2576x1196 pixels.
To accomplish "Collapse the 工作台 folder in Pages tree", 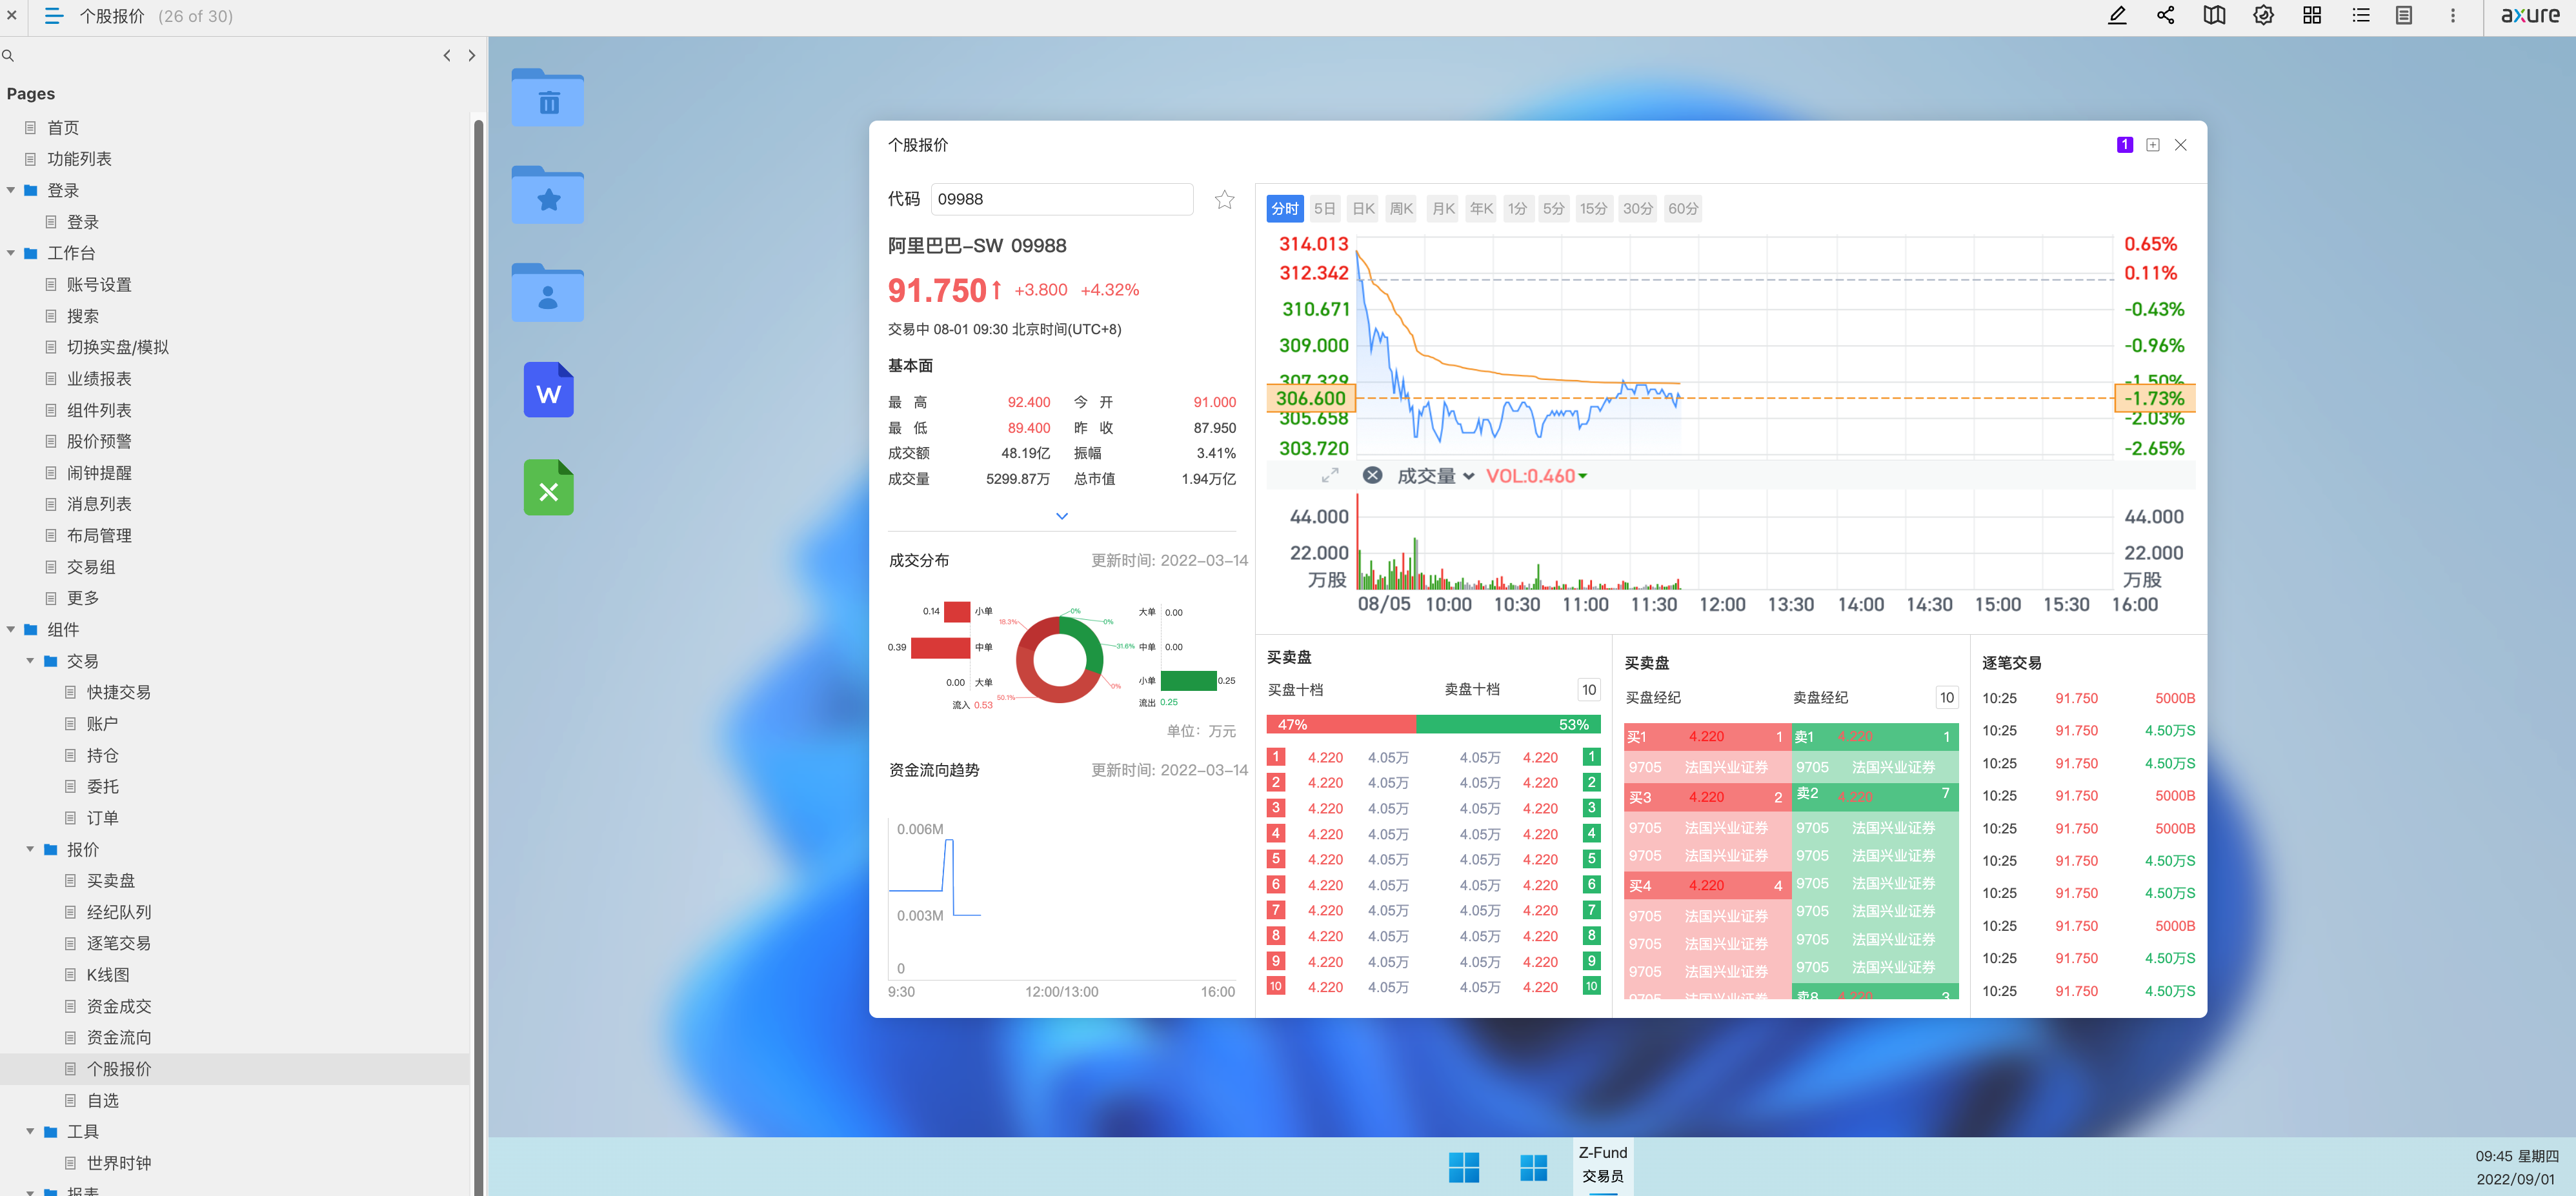I will [11, 253].
